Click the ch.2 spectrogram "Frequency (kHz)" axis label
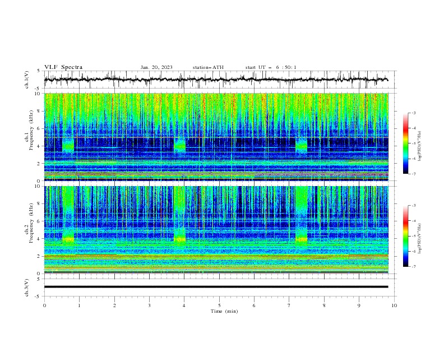The height and width of the screenshot is (343, 444). tap(31, 223)
